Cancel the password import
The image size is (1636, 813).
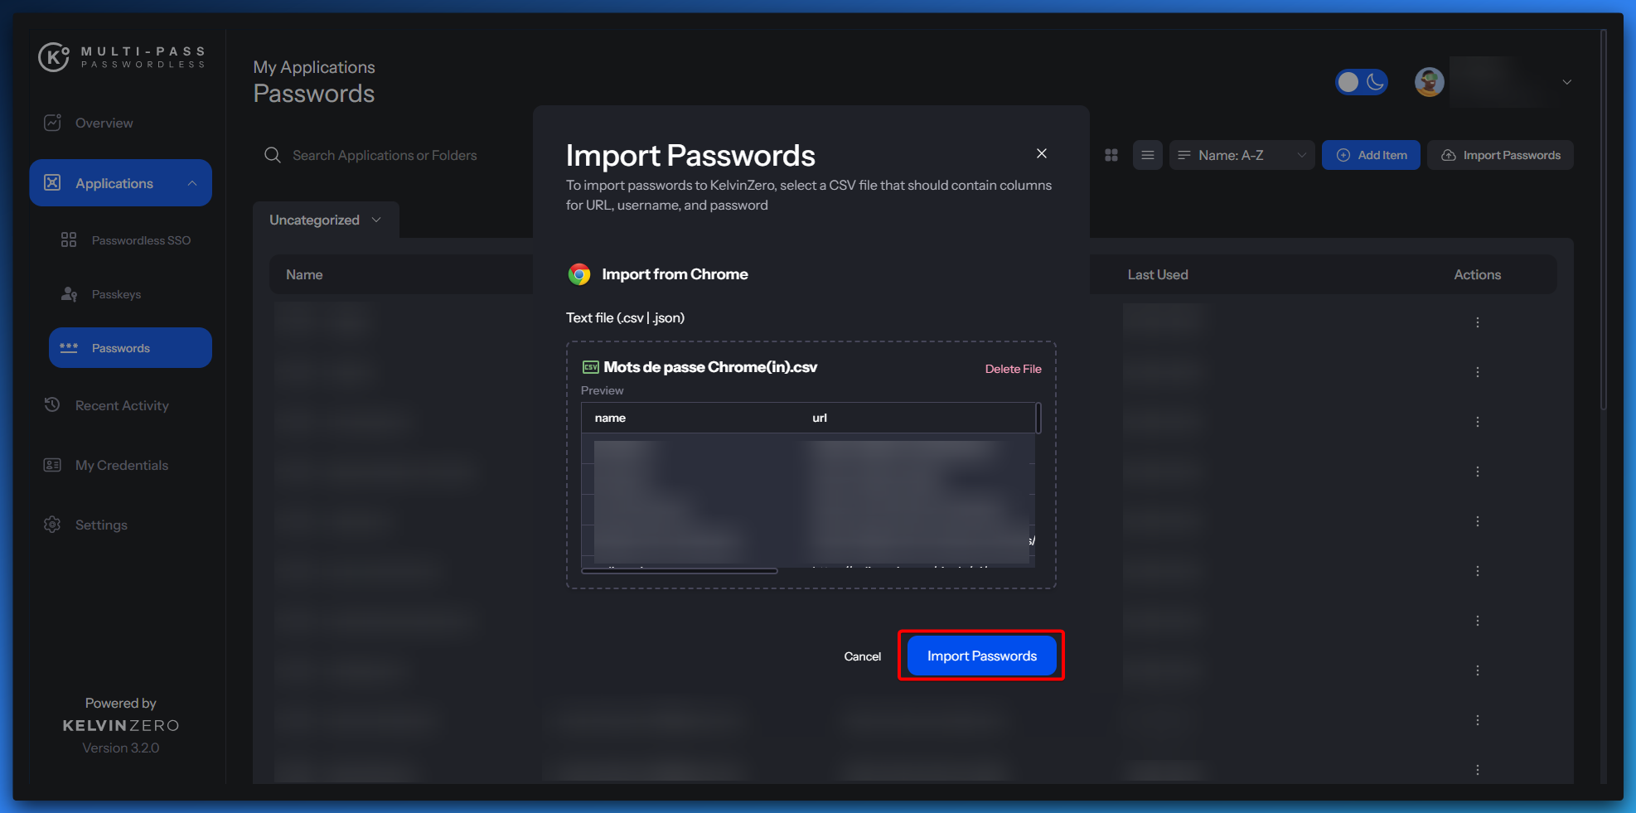click(862, 656)
